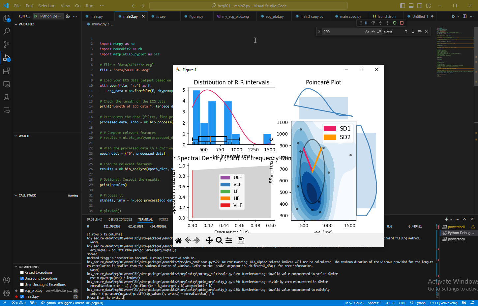
Task: Switch to the ecg_plot.py editor tab
Action: (274, 16)
